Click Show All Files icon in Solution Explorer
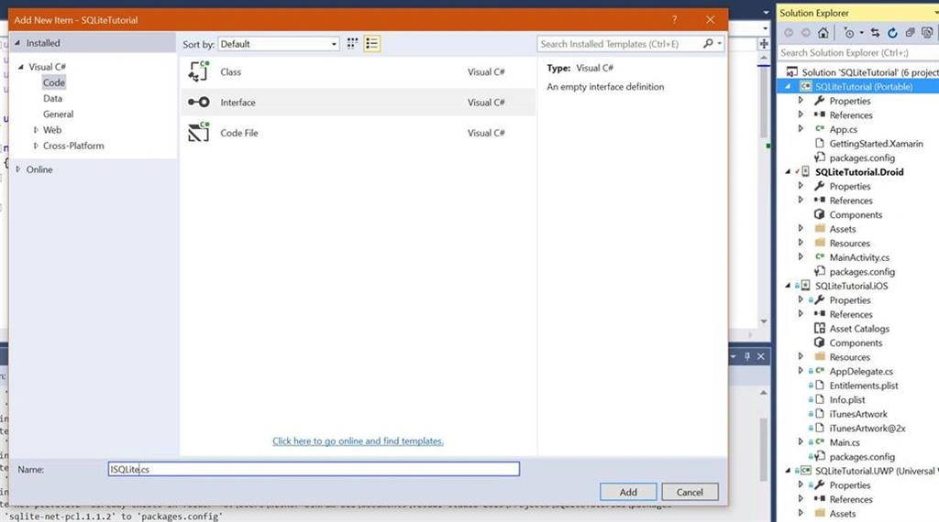The width and height of the screenshot is (939, 522). pyautogui.click(x=927, y=33)
